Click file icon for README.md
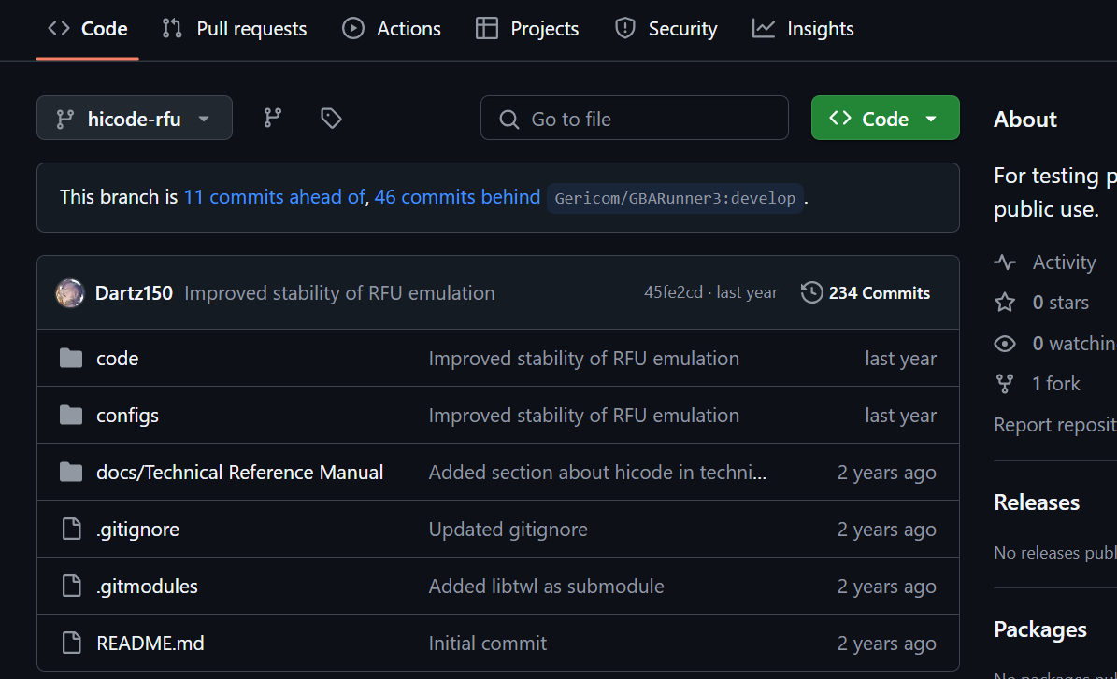 click(71, 643)
